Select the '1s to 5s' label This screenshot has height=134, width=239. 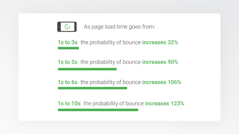point(68,62)
